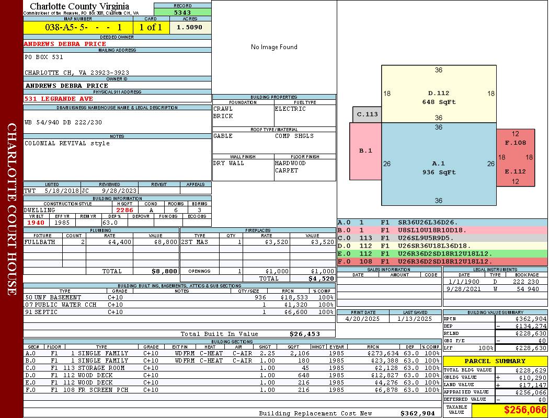Click the pink B.1 sketch block
This screenshot has height=418, width=549.
tap(365, 151)
